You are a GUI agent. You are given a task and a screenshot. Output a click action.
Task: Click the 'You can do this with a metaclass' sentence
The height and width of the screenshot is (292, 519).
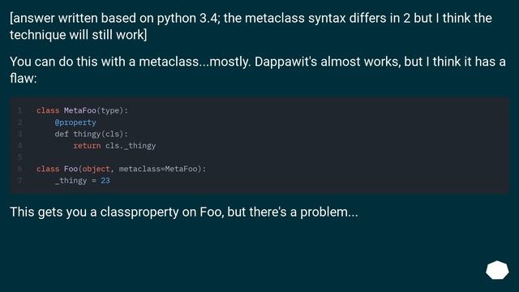click(x=105, y=62)
